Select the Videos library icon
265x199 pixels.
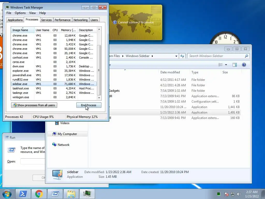(x=57, y=123)
